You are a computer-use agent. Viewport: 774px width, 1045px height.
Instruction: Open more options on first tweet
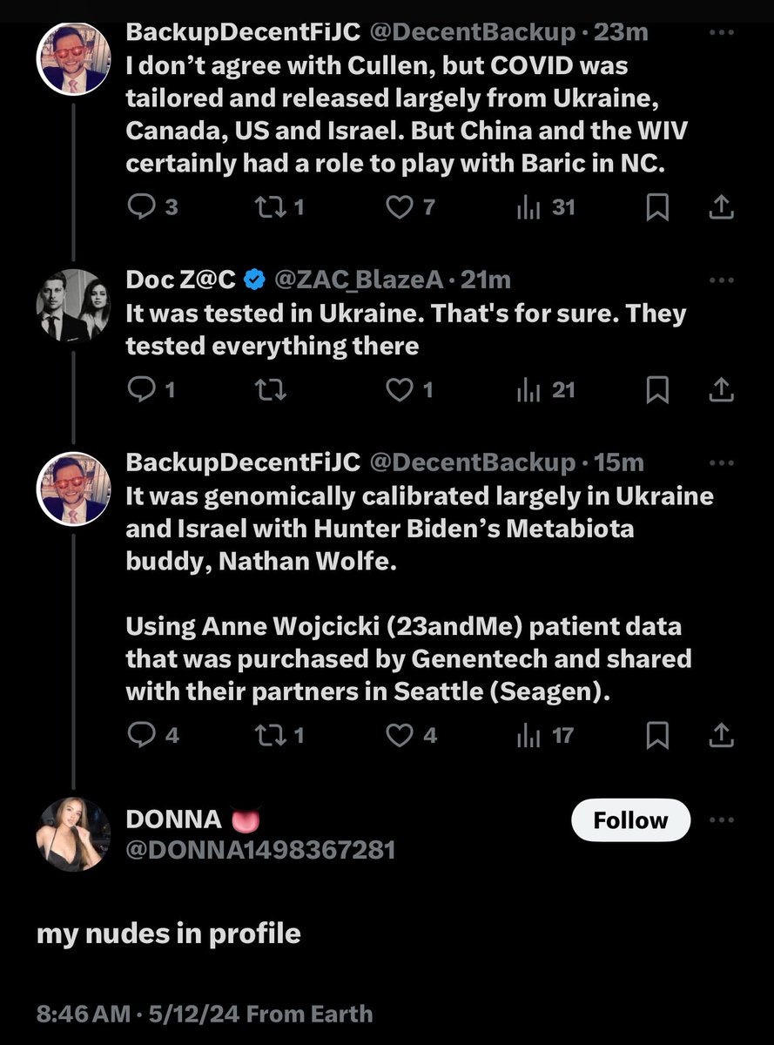point(722,32)
